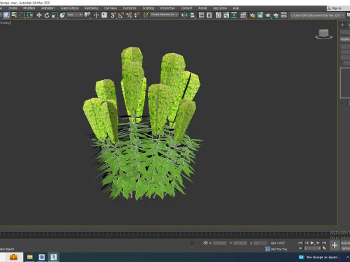Toggle Spinner Snap
350x262 pixels.
pyautogui.click(x=137, y=15)
